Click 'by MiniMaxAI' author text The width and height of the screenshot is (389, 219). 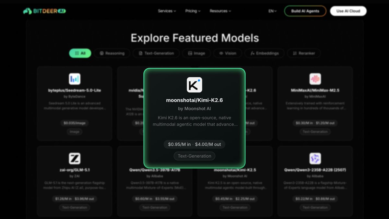coord(315,97)
